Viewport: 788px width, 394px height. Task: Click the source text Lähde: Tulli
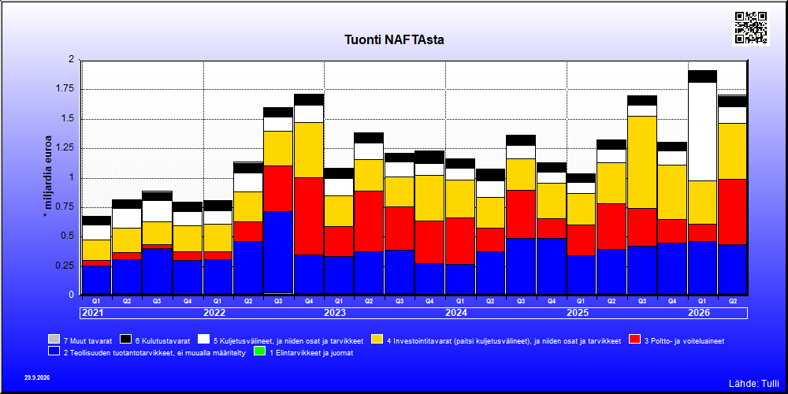click(753, 384)
